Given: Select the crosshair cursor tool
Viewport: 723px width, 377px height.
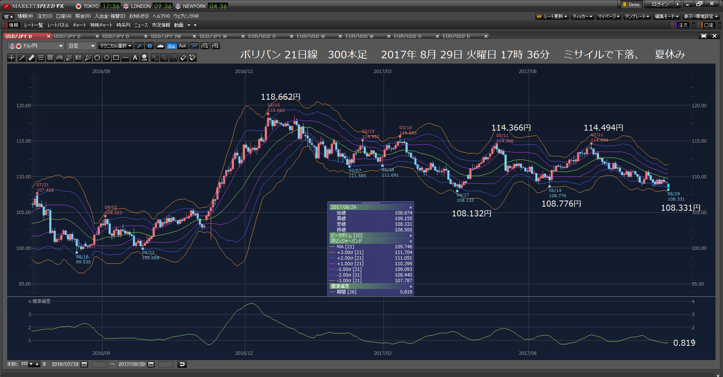Looking at the screenshot, I should tap(12, 58).
